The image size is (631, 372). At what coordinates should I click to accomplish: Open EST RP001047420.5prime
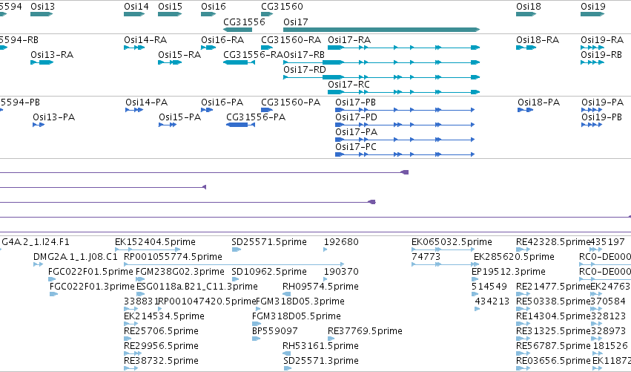[x=160, y=309]
